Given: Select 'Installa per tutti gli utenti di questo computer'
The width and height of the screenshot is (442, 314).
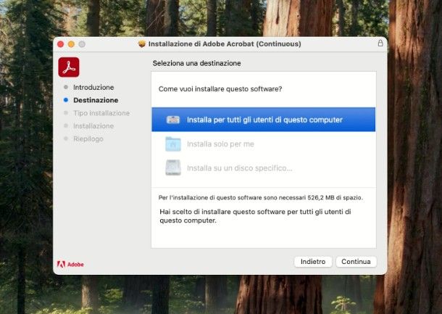Looking at the screenshot, I should coord(264,120).
